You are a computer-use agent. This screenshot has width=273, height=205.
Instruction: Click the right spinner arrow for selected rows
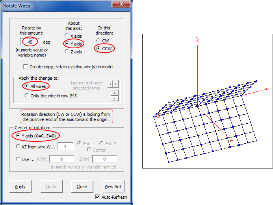pyautogui.click(x=116, y=84)
